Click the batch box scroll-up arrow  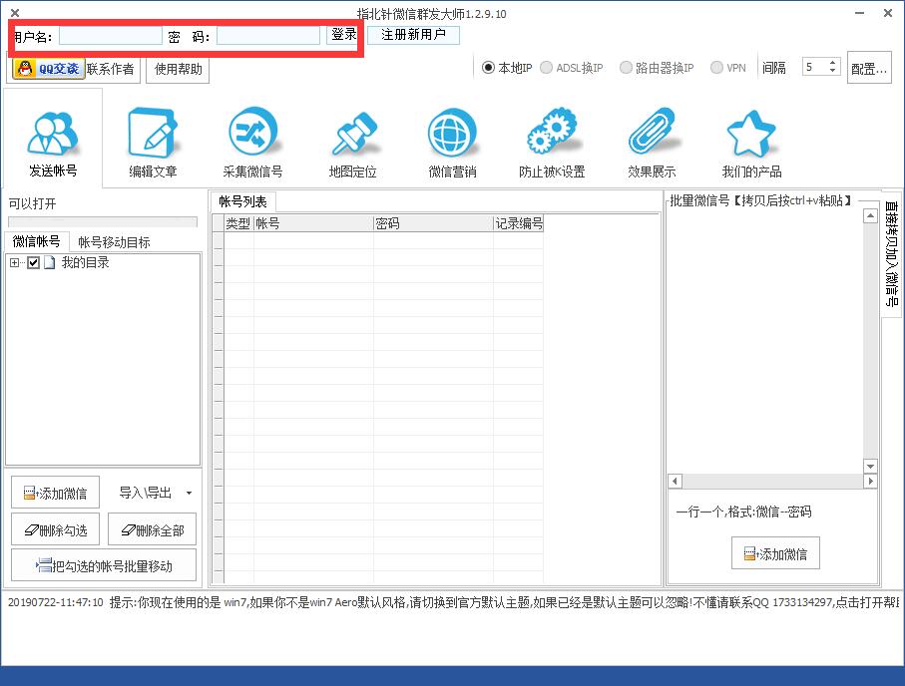[870, 215]
